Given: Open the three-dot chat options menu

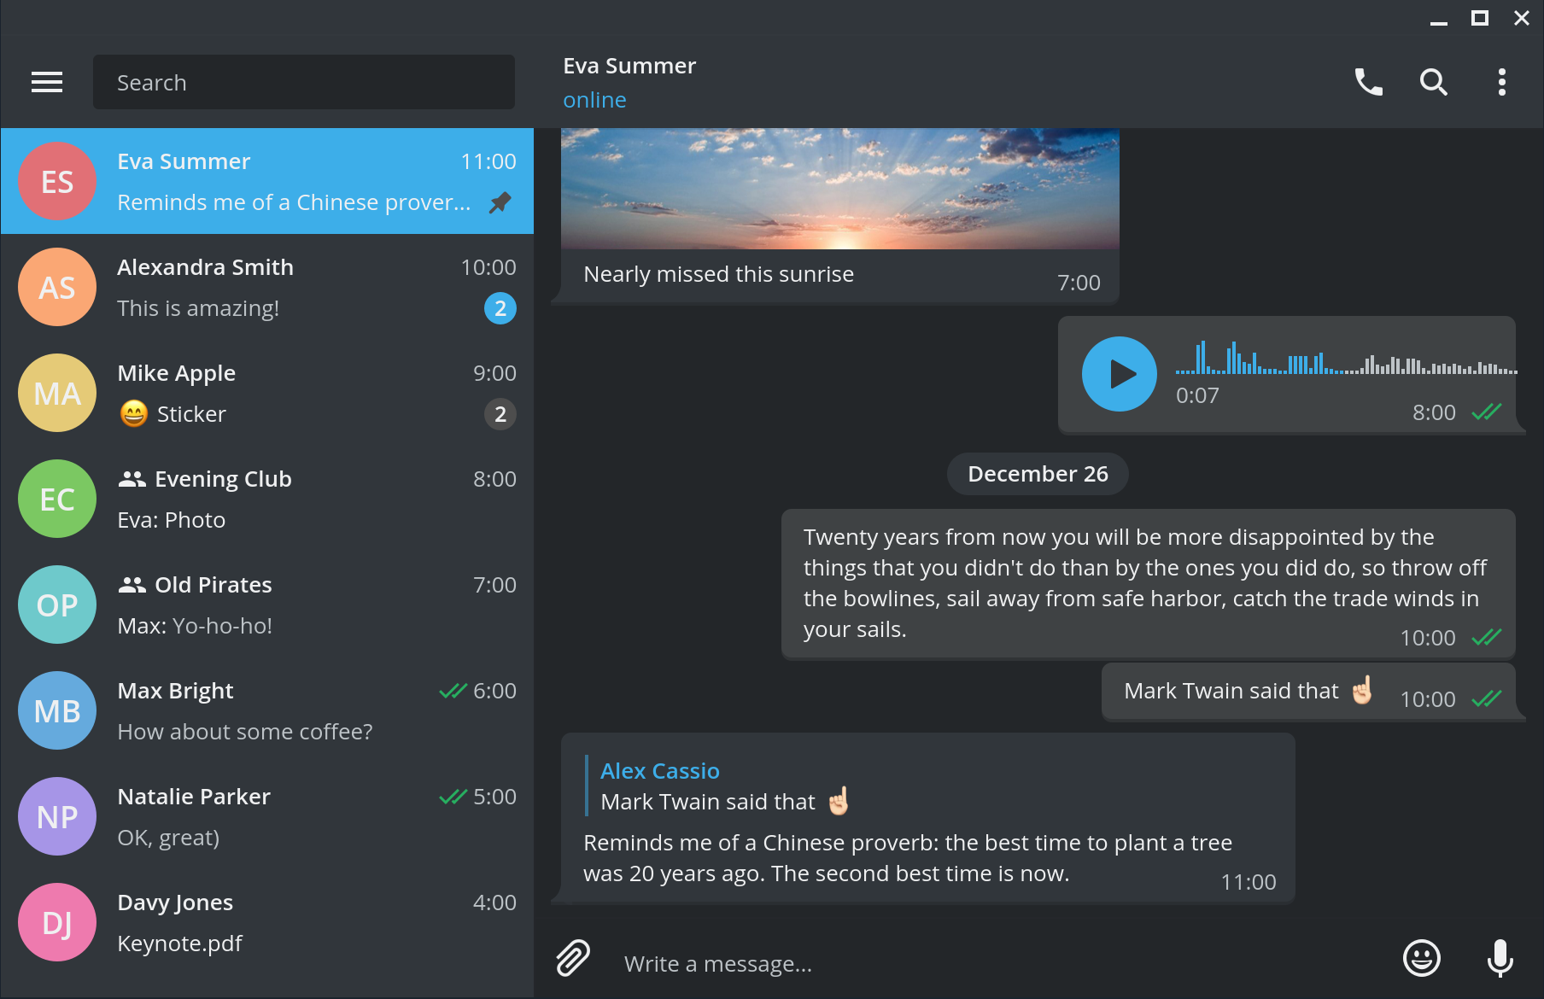Looking at the screenshot, I should tap(1501, 82).
